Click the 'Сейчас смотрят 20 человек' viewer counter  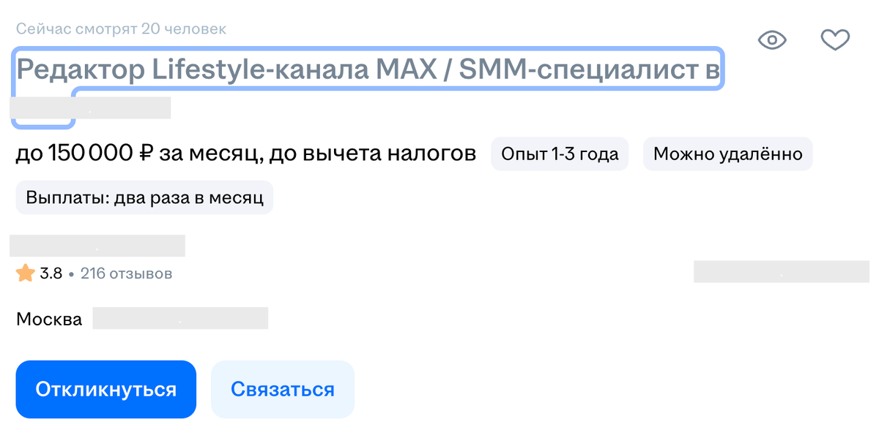click(x=119, y=29)
